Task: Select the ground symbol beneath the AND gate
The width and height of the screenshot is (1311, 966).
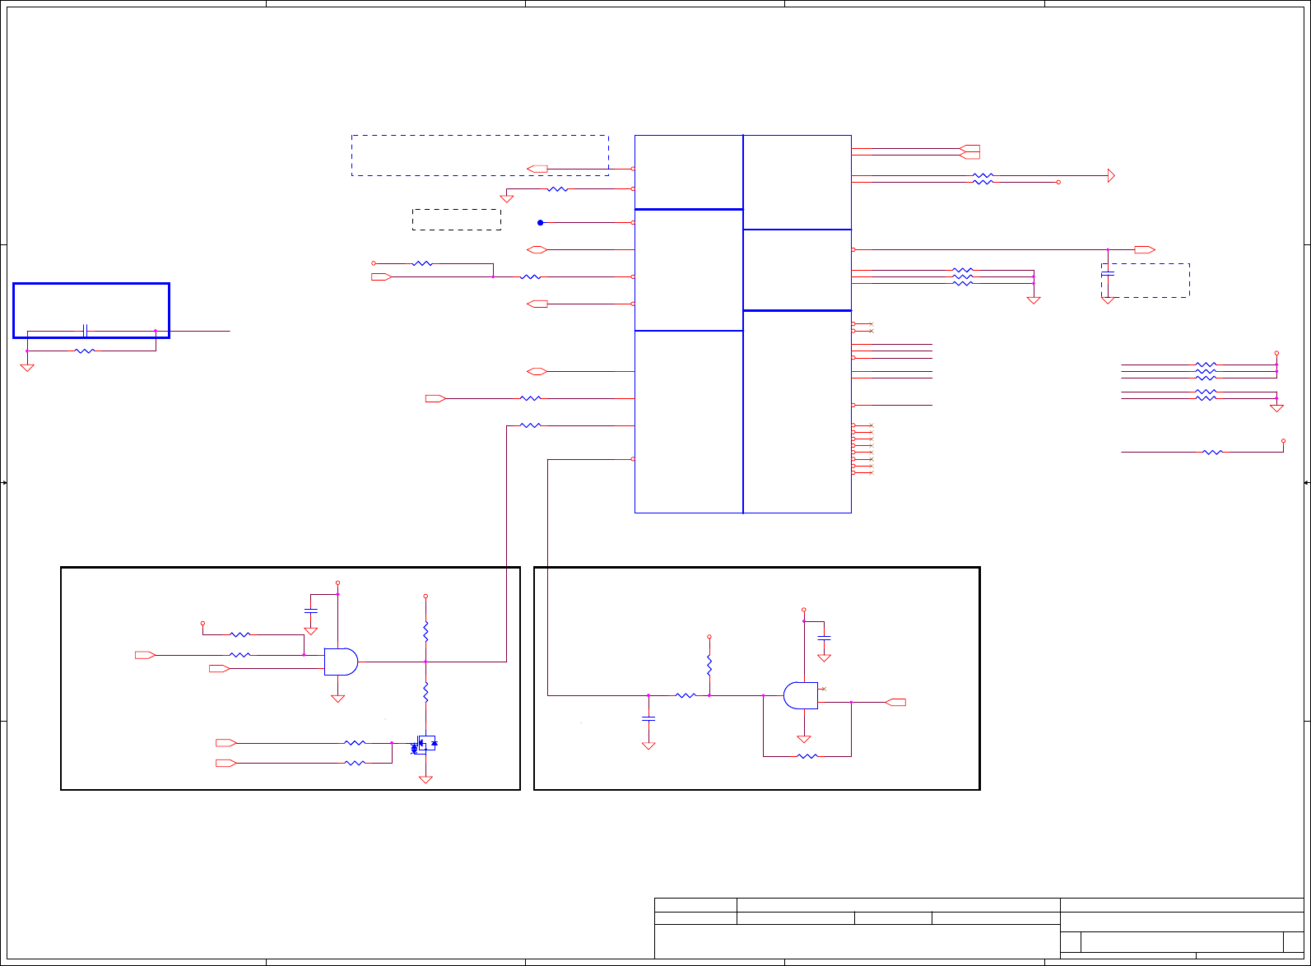Action: coord(337,698)
